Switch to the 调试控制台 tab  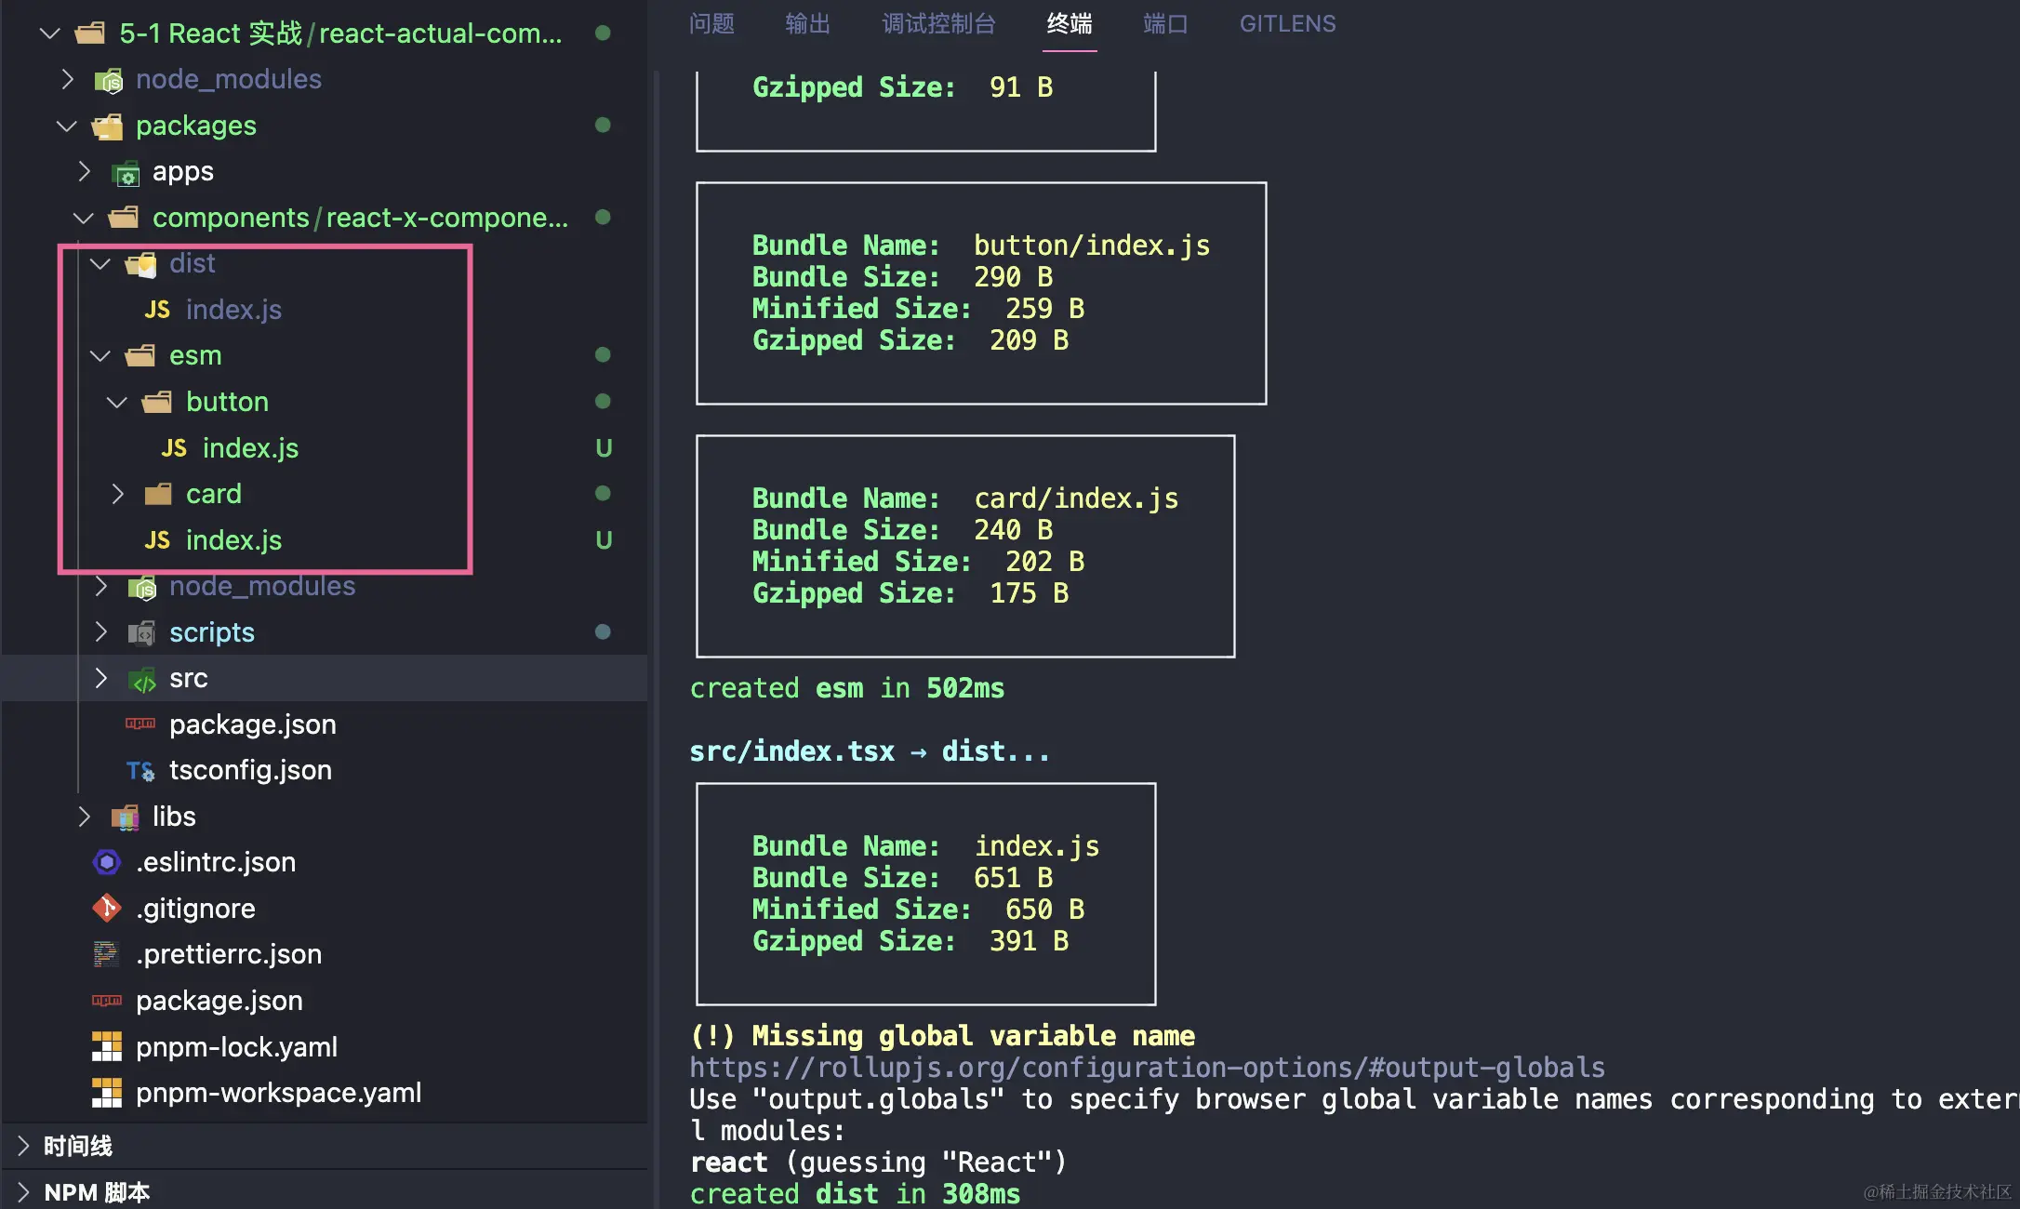938,24
